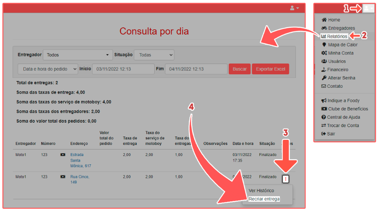381x214 pixels.
Task: Select Ver Histórico in the context menu
Action: [261, 191]
